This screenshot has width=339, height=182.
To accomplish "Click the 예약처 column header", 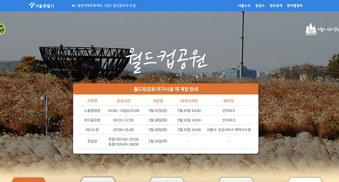I will pyautogui.click(x=229, y=101).
